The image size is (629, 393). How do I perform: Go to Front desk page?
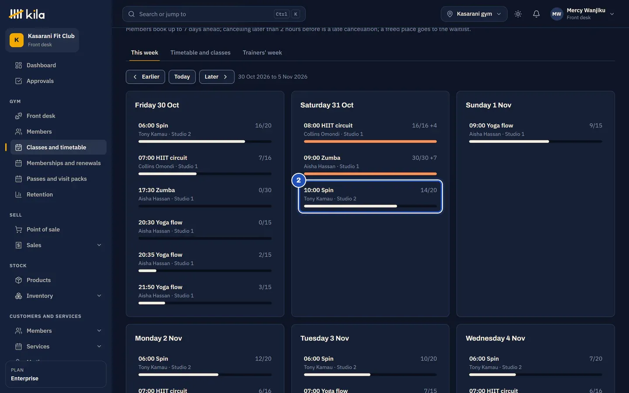[58, 116]
